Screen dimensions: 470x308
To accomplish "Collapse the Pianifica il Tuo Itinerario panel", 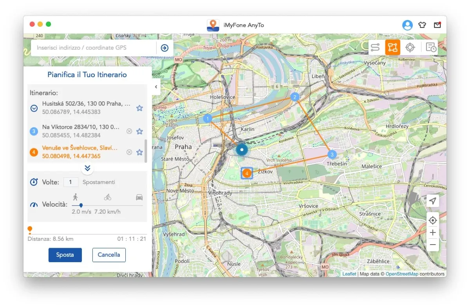I will pos(155,87).
